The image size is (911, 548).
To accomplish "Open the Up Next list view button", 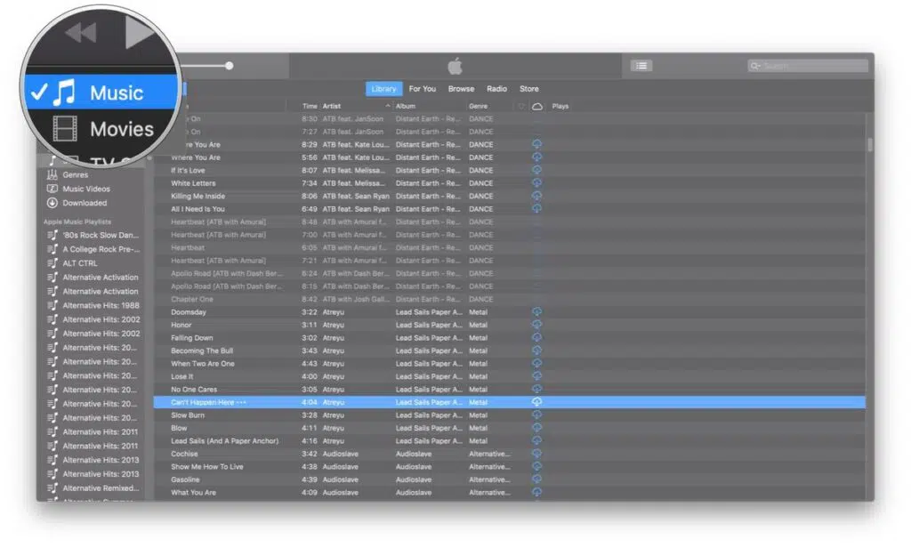I will tap(641, 66).
